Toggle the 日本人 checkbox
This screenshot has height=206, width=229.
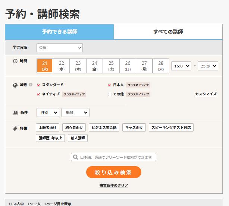[109, 85]
